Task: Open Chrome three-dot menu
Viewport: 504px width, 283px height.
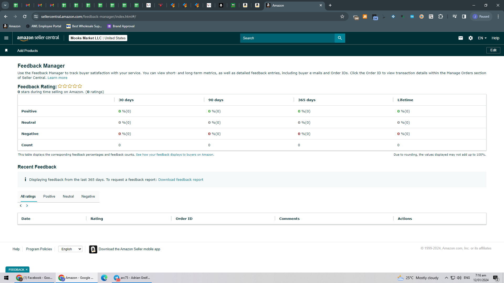Action: 498,17
